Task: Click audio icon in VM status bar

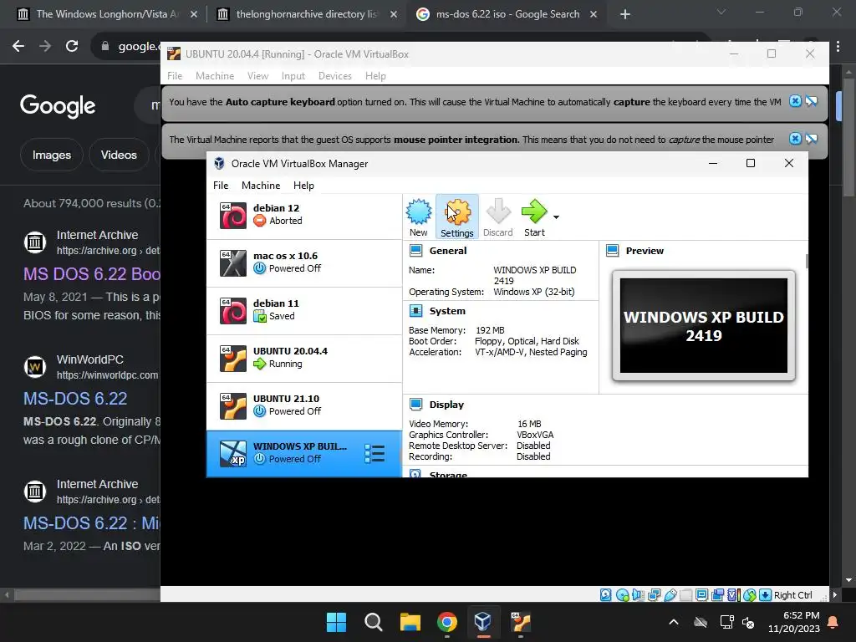Action: click(x=638, y=595)
